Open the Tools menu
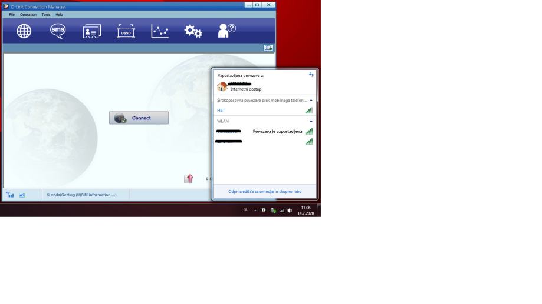The height and width of the screenshot is (304, 542). coord(46,14)
